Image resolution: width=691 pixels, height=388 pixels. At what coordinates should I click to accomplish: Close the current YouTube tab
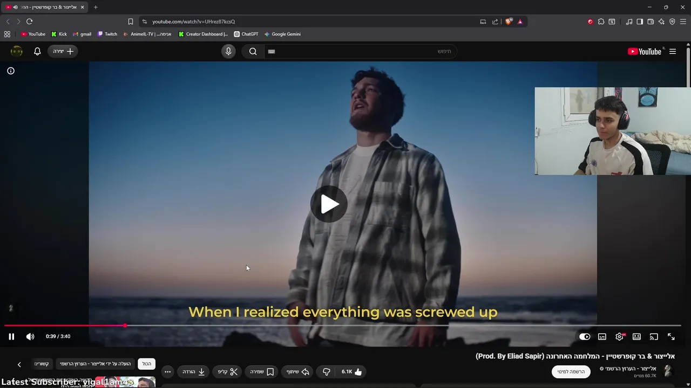click(82, 7)
